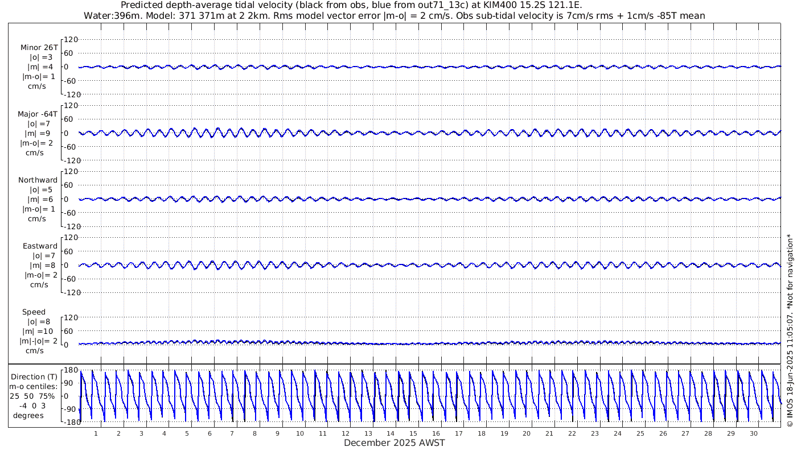797x455 pixels.
Task: Click '|m| =4' in the Minor panel
Action: [40, 67]
